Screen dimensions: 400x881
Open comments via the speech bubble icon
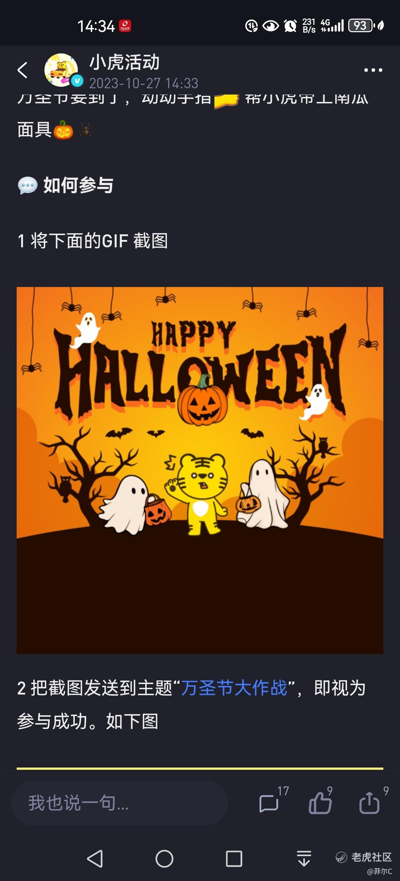point(269,804)
